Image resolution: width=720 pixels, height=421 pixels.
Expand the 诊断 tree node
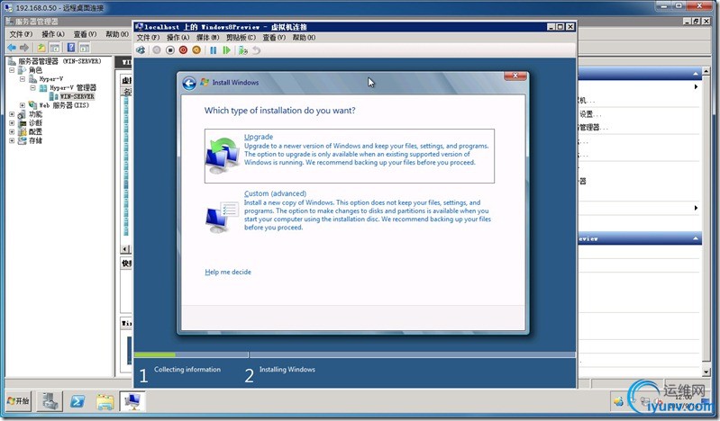[12, 123]
